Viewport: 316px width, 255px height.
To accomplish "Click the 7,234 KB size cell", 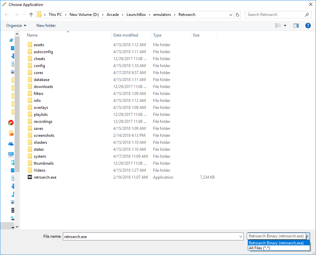I will click(207, 177).
